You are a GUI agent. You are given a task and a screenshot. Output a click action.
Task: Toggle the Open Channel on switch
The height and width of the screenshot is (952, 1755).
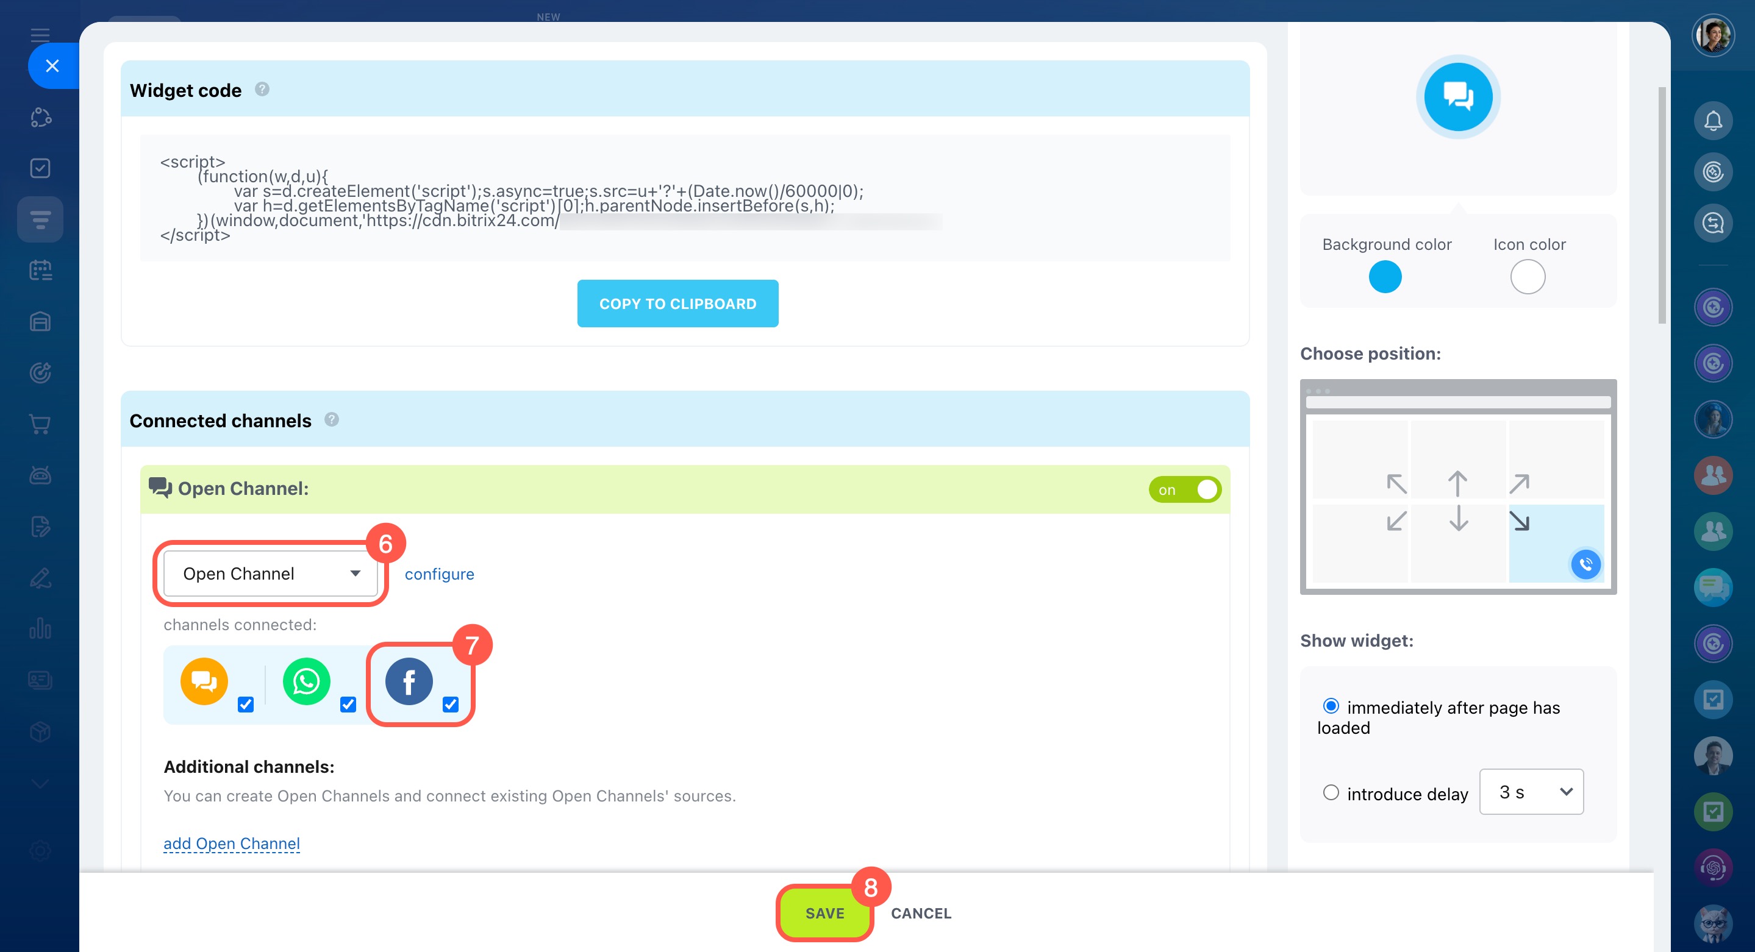click(x=1185, y=489)
